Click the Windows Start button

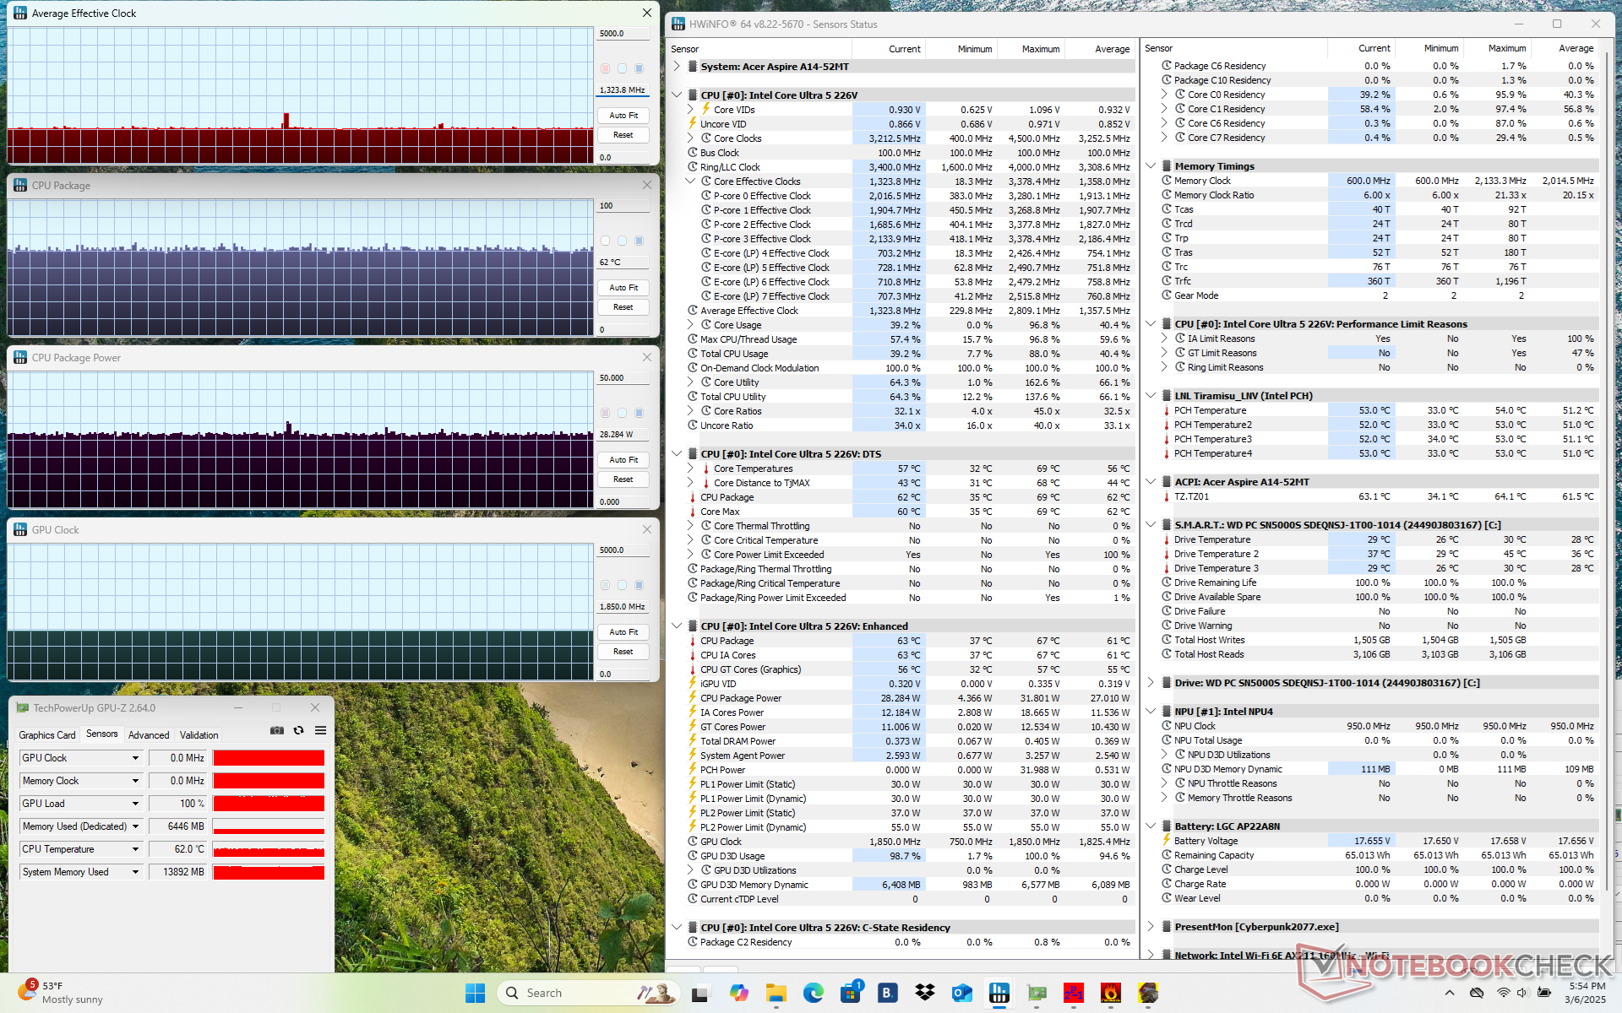[475, 993]
